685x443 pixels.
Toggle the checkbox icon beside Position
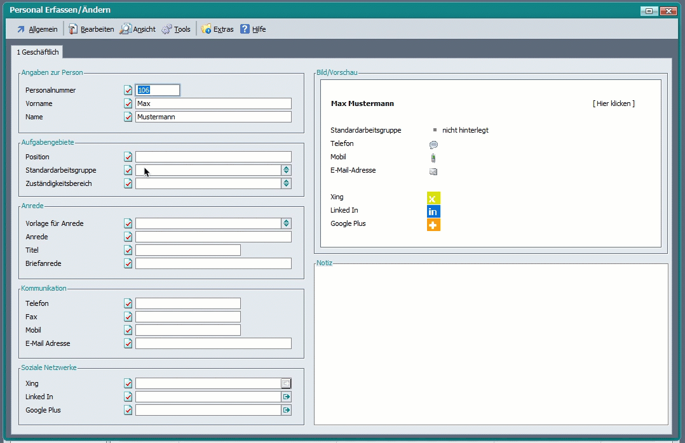coord(128,157)
